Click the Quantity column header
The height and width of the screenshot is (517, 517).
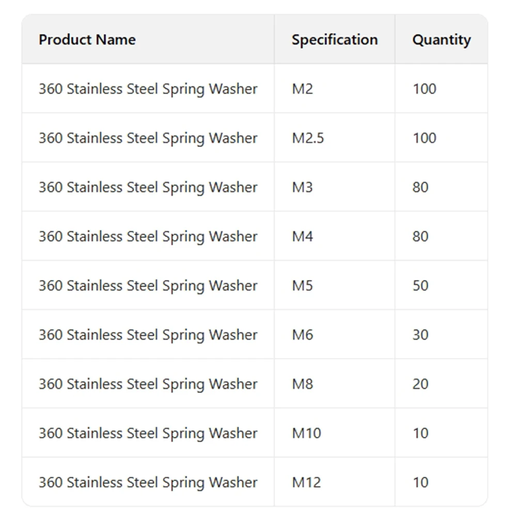point(441,40)
